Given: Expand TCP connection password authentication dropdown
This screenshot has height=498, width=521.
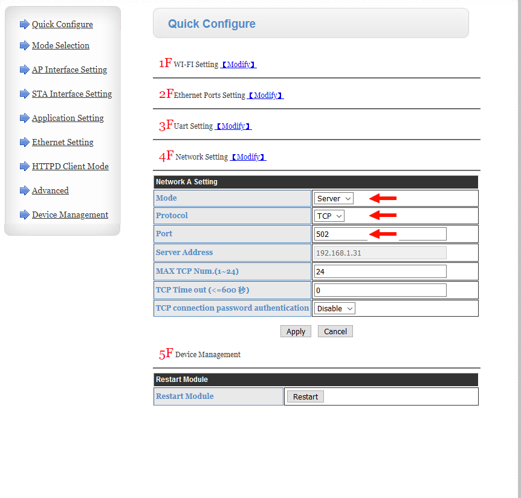Looking at the screenshot, I should (335, 309).
